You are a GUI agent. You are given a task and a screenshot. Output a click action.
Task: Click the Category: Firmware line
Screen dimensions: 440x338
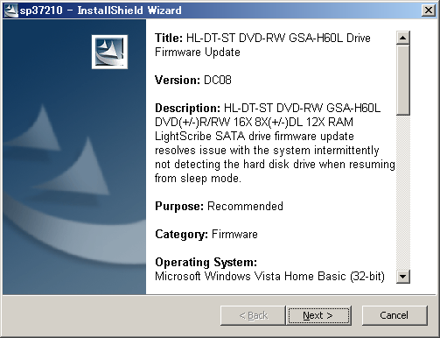pos(206,235)
